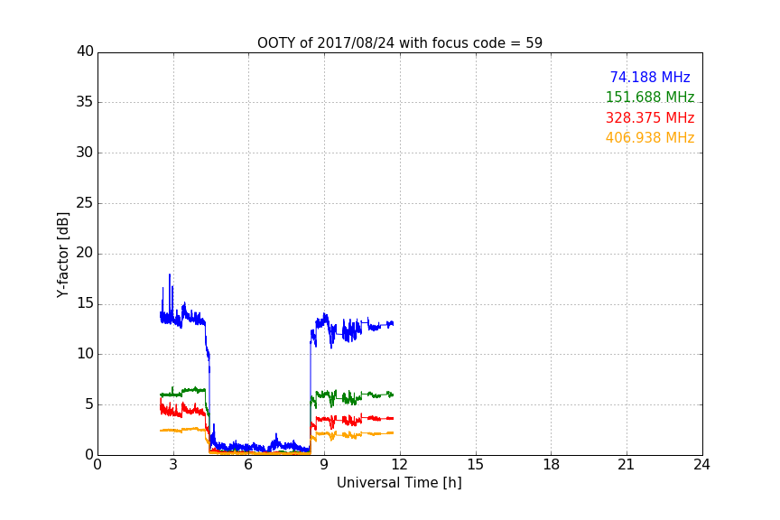This screenshot has width=780, height=520.
Task: Click the 406.938 MHz legend label
Action: [650, 138]
